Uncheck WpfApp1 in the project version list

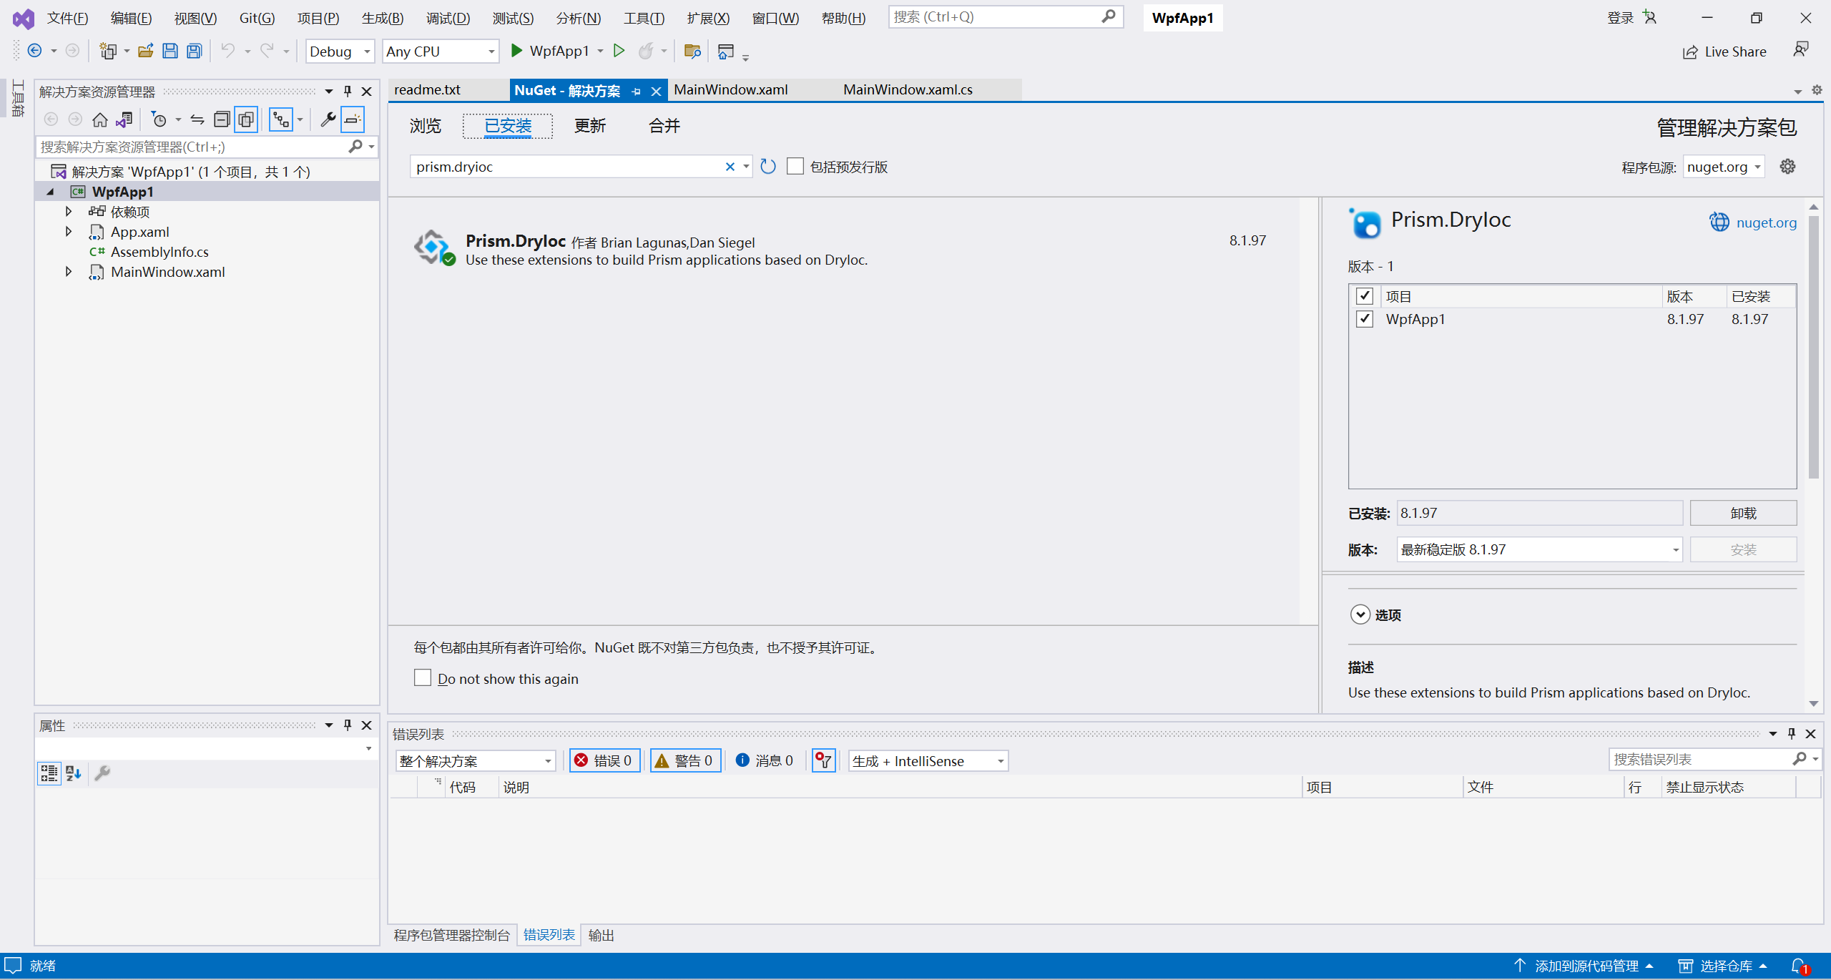pos(1364,319)
